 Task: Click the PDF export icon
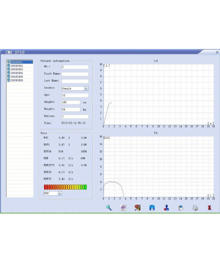point(123,207)
